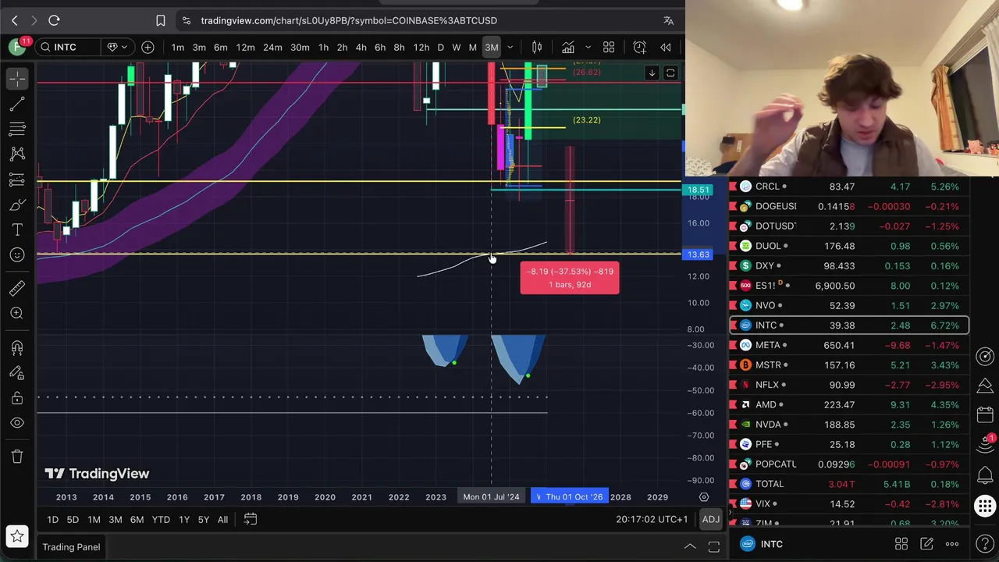Select the All date range
Viewport: 999px width, 562px height.
pyautogui.click(x=222, y=520)
